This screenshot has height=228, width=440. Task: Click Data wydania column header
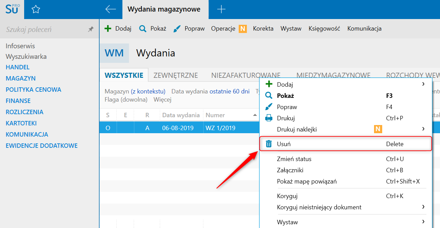pos(181,115)
